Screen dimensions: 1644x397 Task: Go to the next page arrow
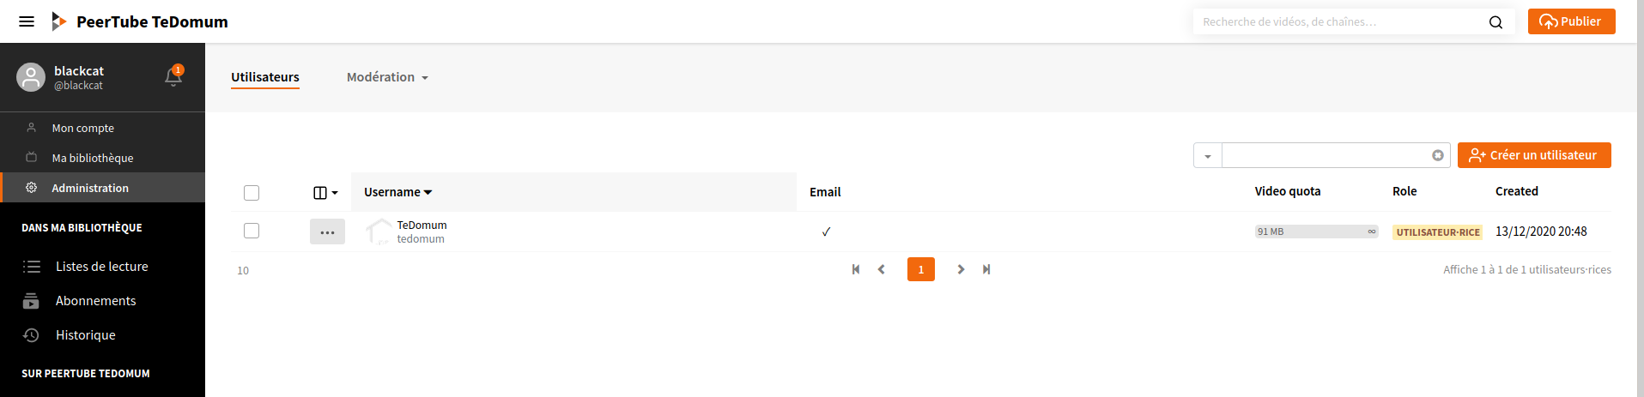click(961, 269)
